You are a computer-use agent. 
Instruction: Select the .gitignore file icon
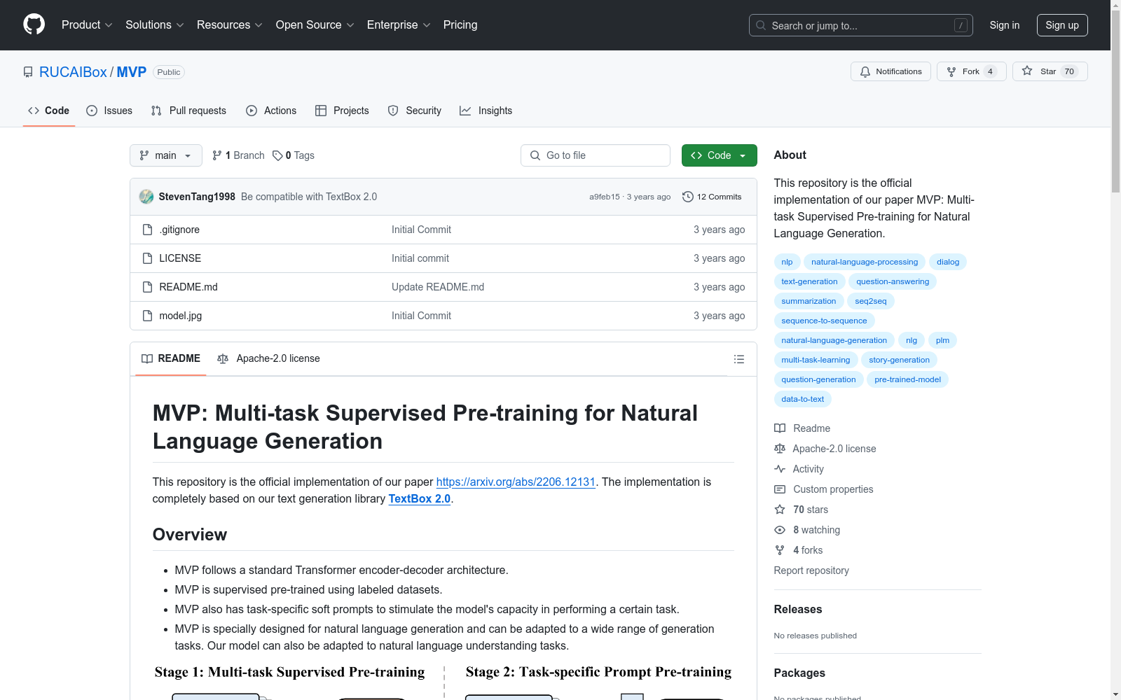click(147, 230)
